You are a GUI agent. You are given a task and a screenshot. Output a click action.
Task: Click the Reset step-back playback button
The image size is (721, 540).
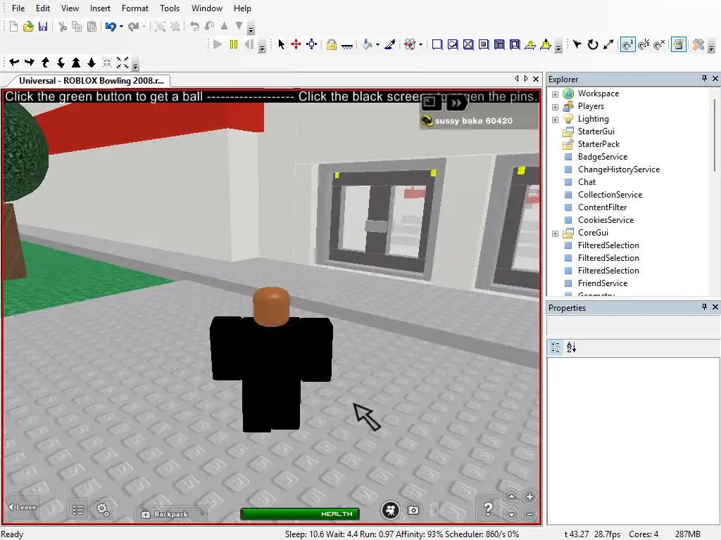tap(249, 44)
